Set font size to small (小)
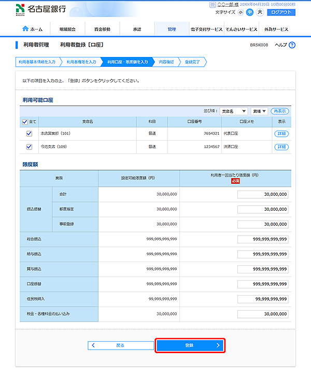Screen dimensions: 311x378 click(242, 12)
